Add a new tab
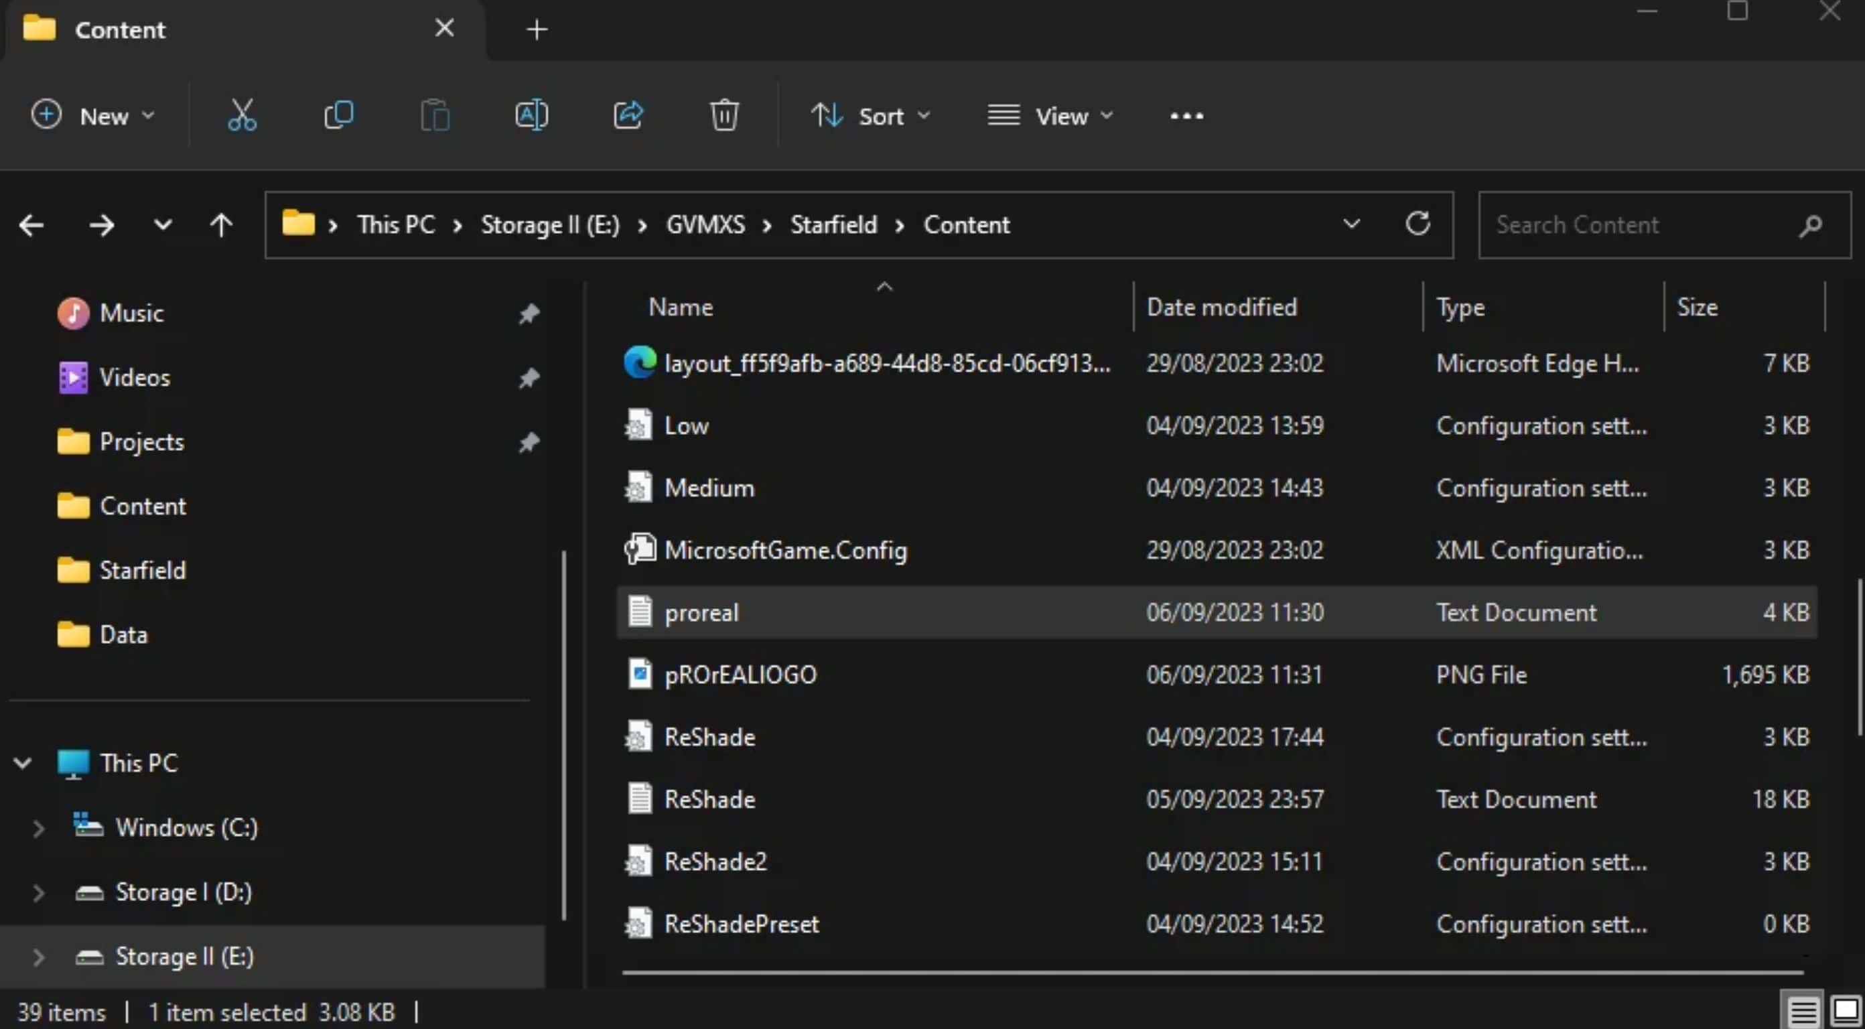 [537, 29]
